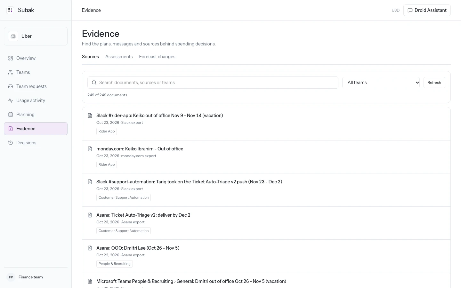The width and height of the screenshot is (461, 288).
Task: Click Finance team label at sidebar bottom
Action: (x=31, y=277)
